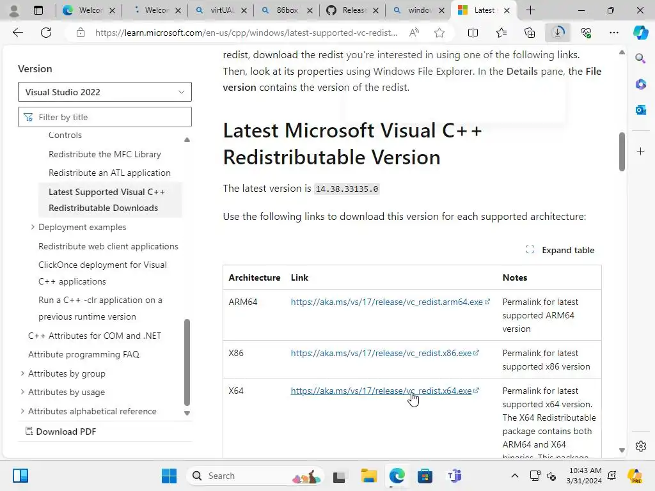Expand Attributes alphabetical reference node

[x=22, y=411]
